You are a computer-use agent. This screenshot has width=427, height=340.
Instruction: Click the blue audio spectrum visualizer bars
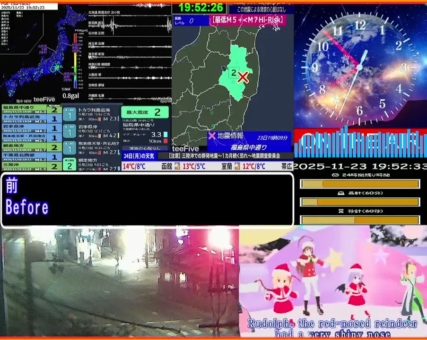tap(360, 144)
